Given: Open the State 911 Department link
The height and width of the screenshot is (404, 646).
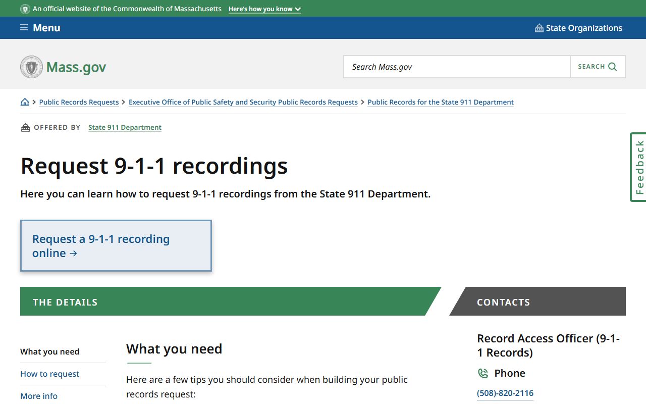Looking at the screenshot, I should click(x=125, y=127).
